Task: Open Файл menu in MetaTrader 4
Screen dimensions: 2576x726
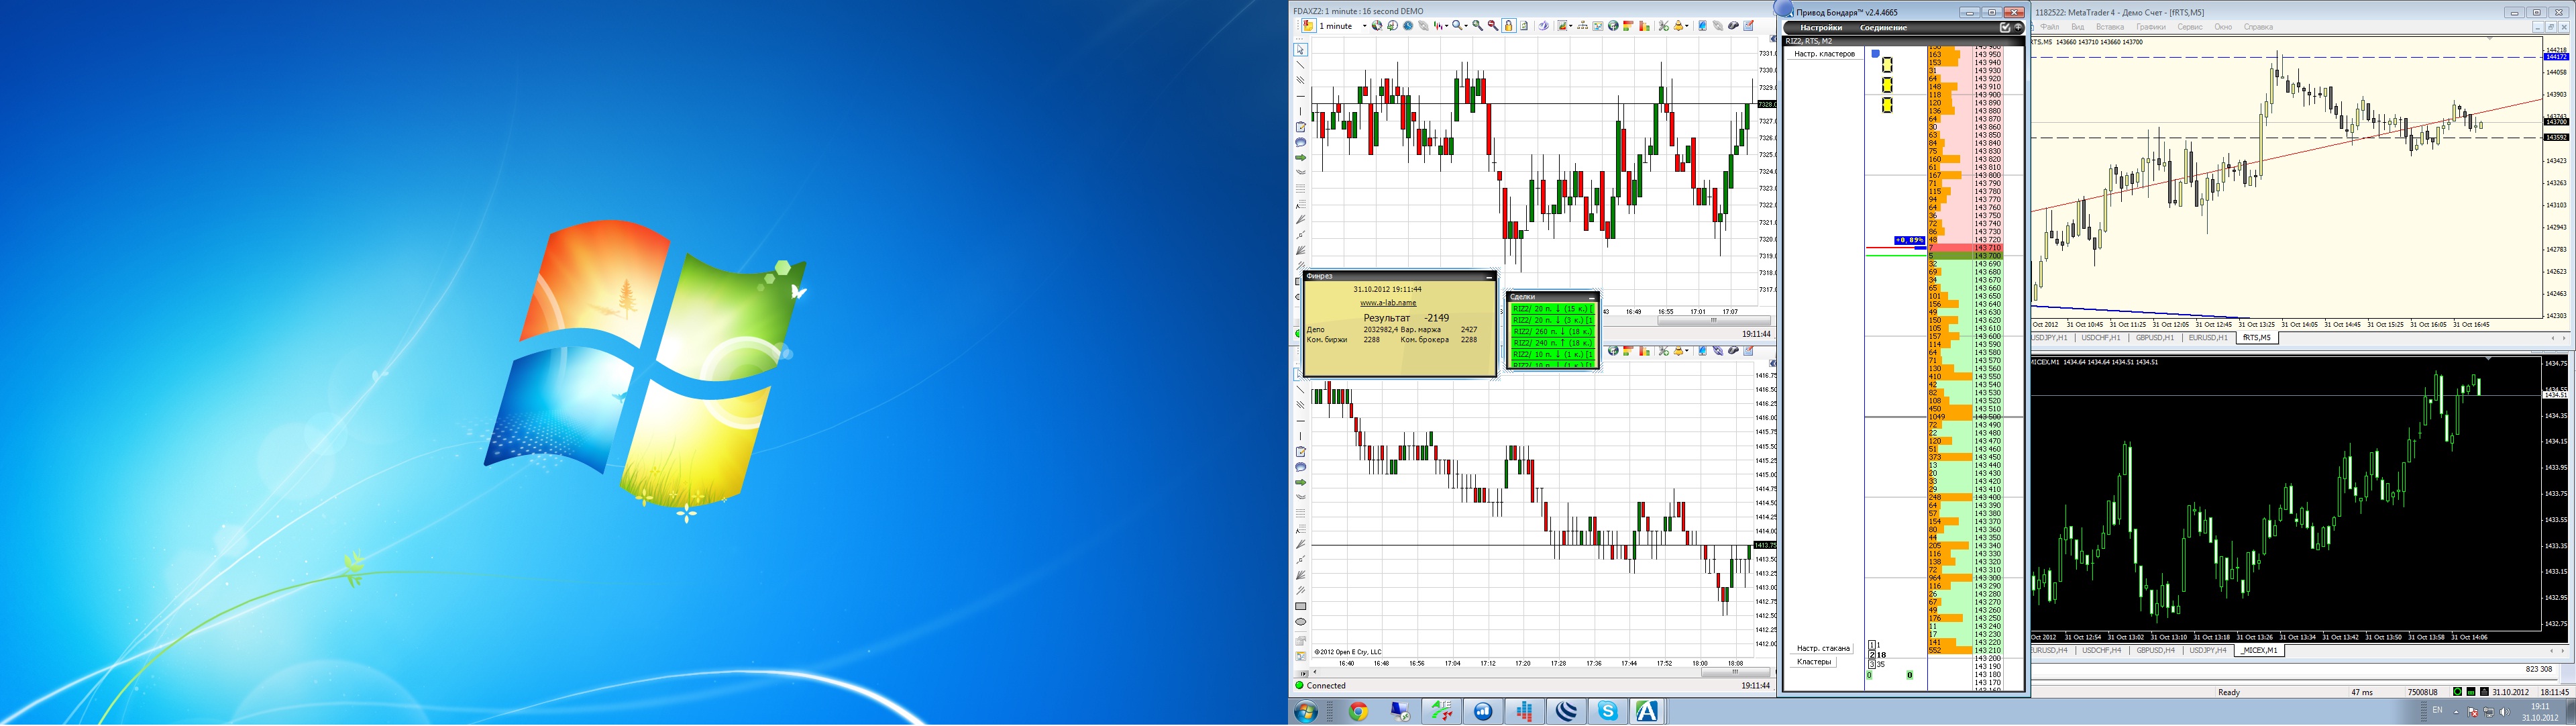Action: 2050,27
